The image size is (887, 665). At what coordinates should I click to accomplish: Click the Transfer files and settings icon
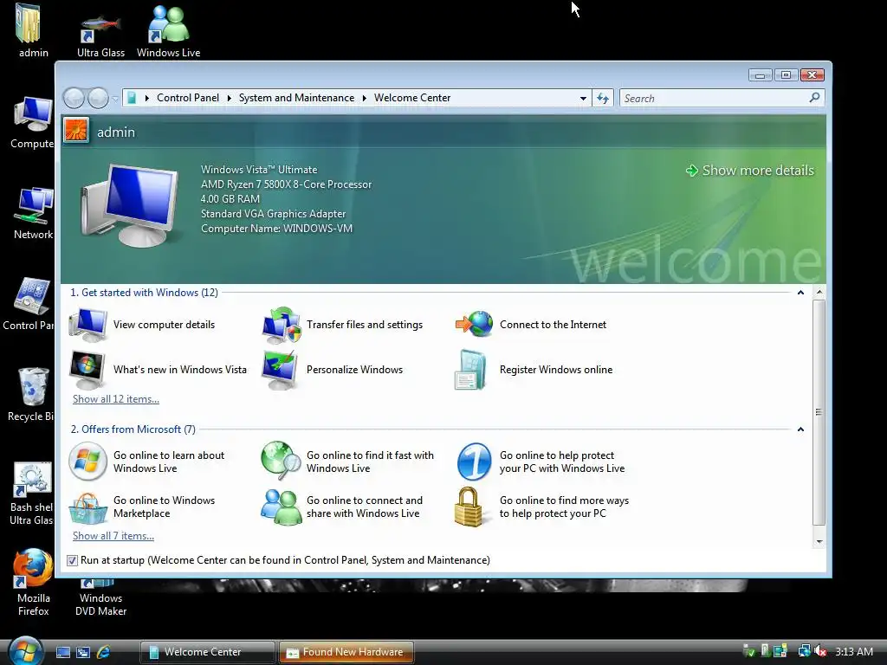click(282, 325)
